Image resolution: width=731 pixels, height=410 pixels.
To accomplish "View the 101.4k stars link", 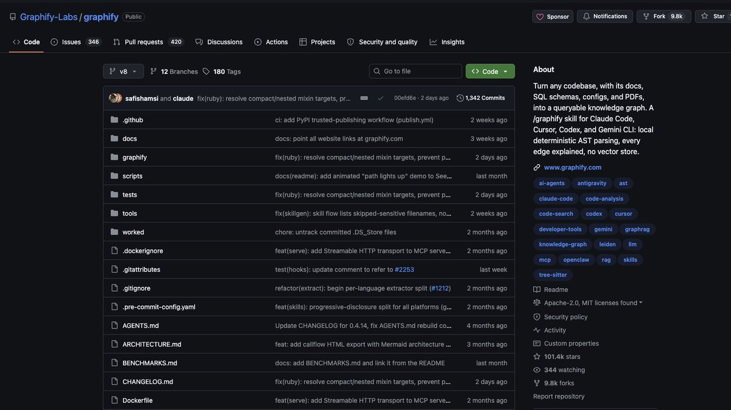I will pyautogui.click(x=557, y=357).
